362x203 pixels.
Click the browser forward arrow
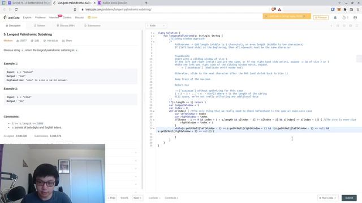tap(10, 10)
